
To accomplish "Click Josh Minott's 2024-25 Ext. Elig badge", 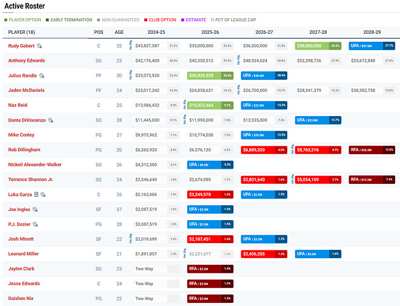I will [x=131, y=239].
